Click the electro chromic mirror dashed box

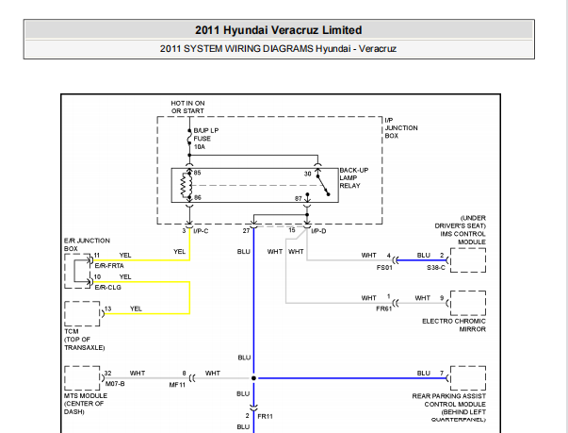point(468,303)
